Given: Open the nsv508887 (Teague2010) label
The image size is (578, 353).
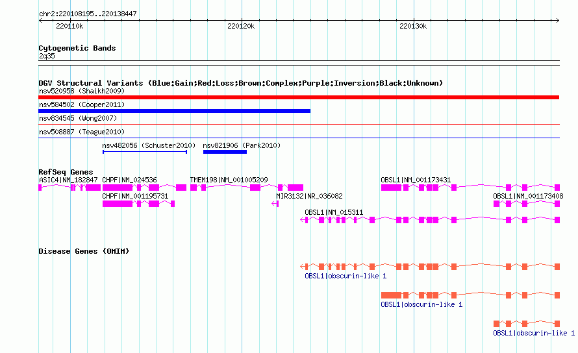Looking at the screenshot, I should click(82, 132).
